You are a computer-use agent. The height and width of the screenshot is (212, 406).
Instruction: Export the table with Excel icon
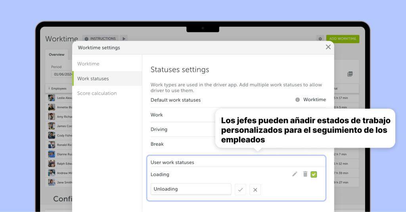350,74
